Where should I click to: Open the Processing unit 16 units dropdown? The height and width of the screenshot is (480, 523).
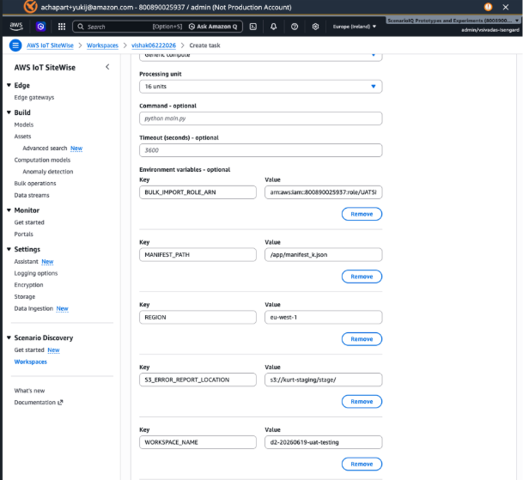[x=261, y=87]
